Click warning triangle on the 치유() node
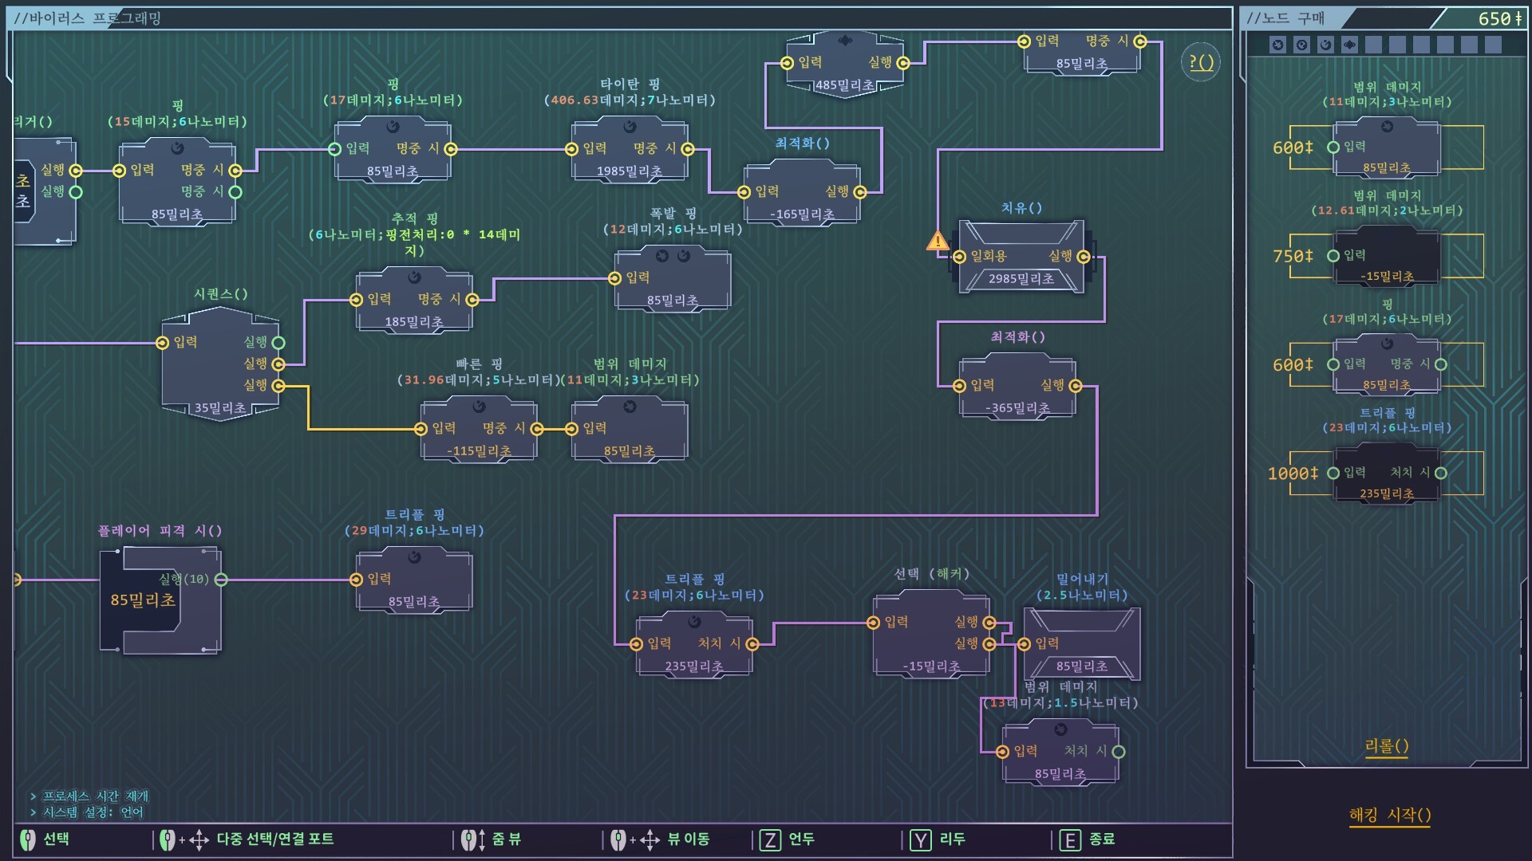This screenshot has height=861, width=1532. click(x=938, y=241)
